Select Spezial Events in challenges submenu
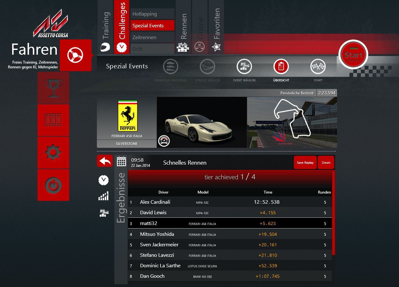Viewport: 399px width, 287px height. (x=152, y=26)
